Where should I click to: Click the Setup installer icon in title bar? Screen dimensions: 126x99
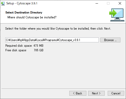pos(3,4)
